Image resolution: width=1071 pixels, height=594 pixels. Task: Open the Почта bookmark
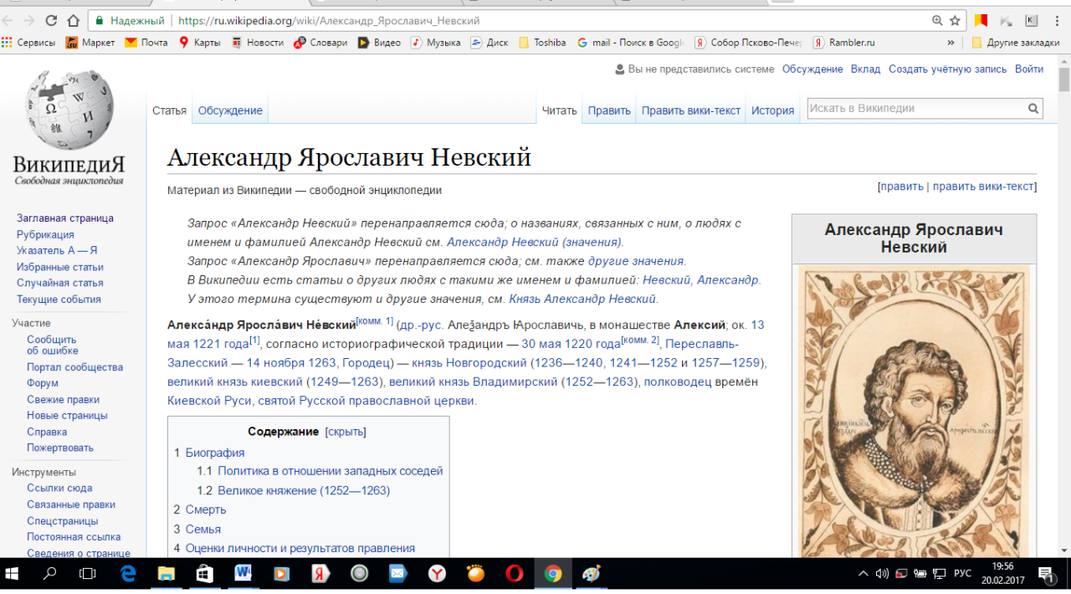point(146,43)
